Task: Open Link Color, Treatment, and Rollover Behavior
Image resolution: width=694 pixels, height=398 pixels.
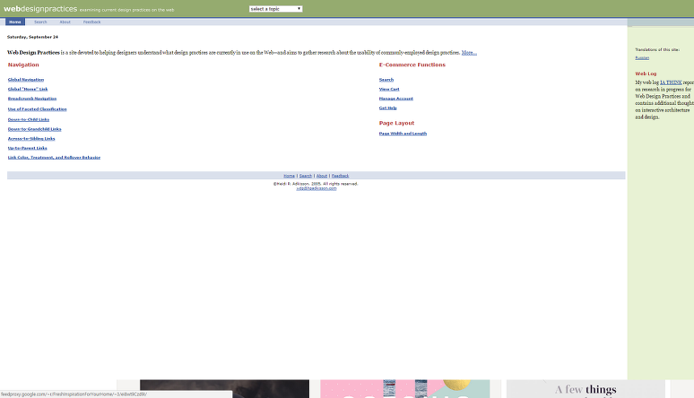Action: click(54, 157)
